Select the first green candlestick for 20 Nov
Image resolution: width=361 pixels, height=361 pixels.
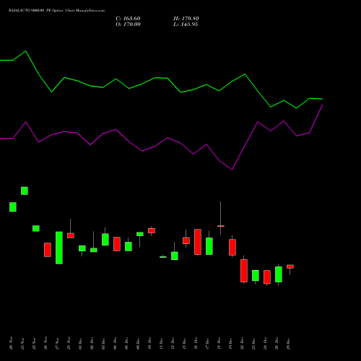(x=13, y=207)
